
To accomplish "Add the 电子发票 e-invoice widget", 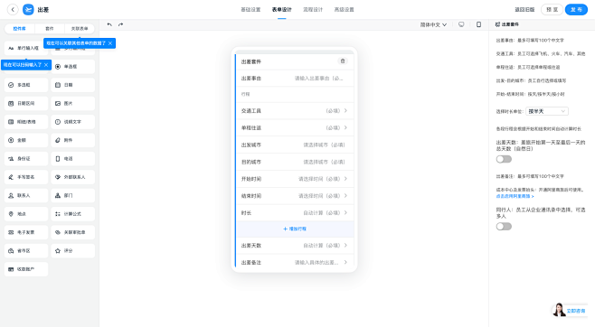I will coord(26,232).
